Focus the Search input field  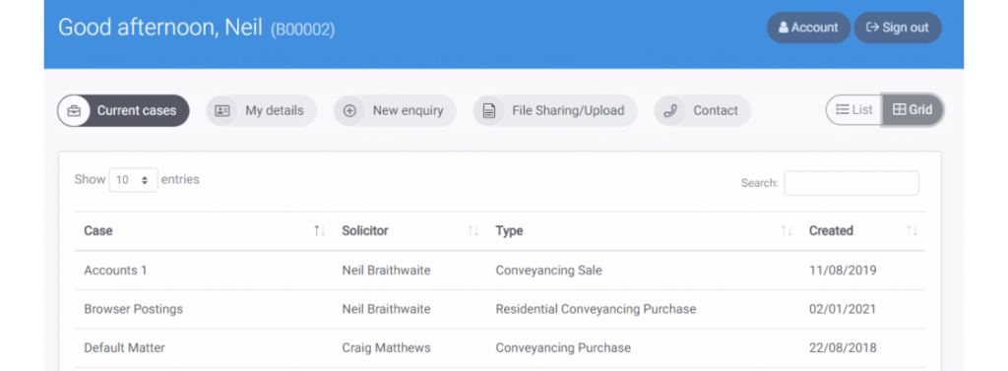[851, 183]
